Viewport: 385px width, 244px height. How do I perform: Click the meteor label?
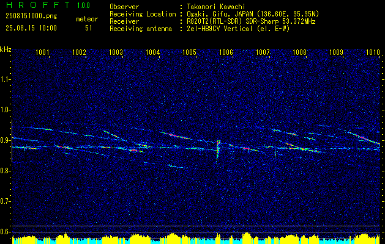(x=87, y=19)
